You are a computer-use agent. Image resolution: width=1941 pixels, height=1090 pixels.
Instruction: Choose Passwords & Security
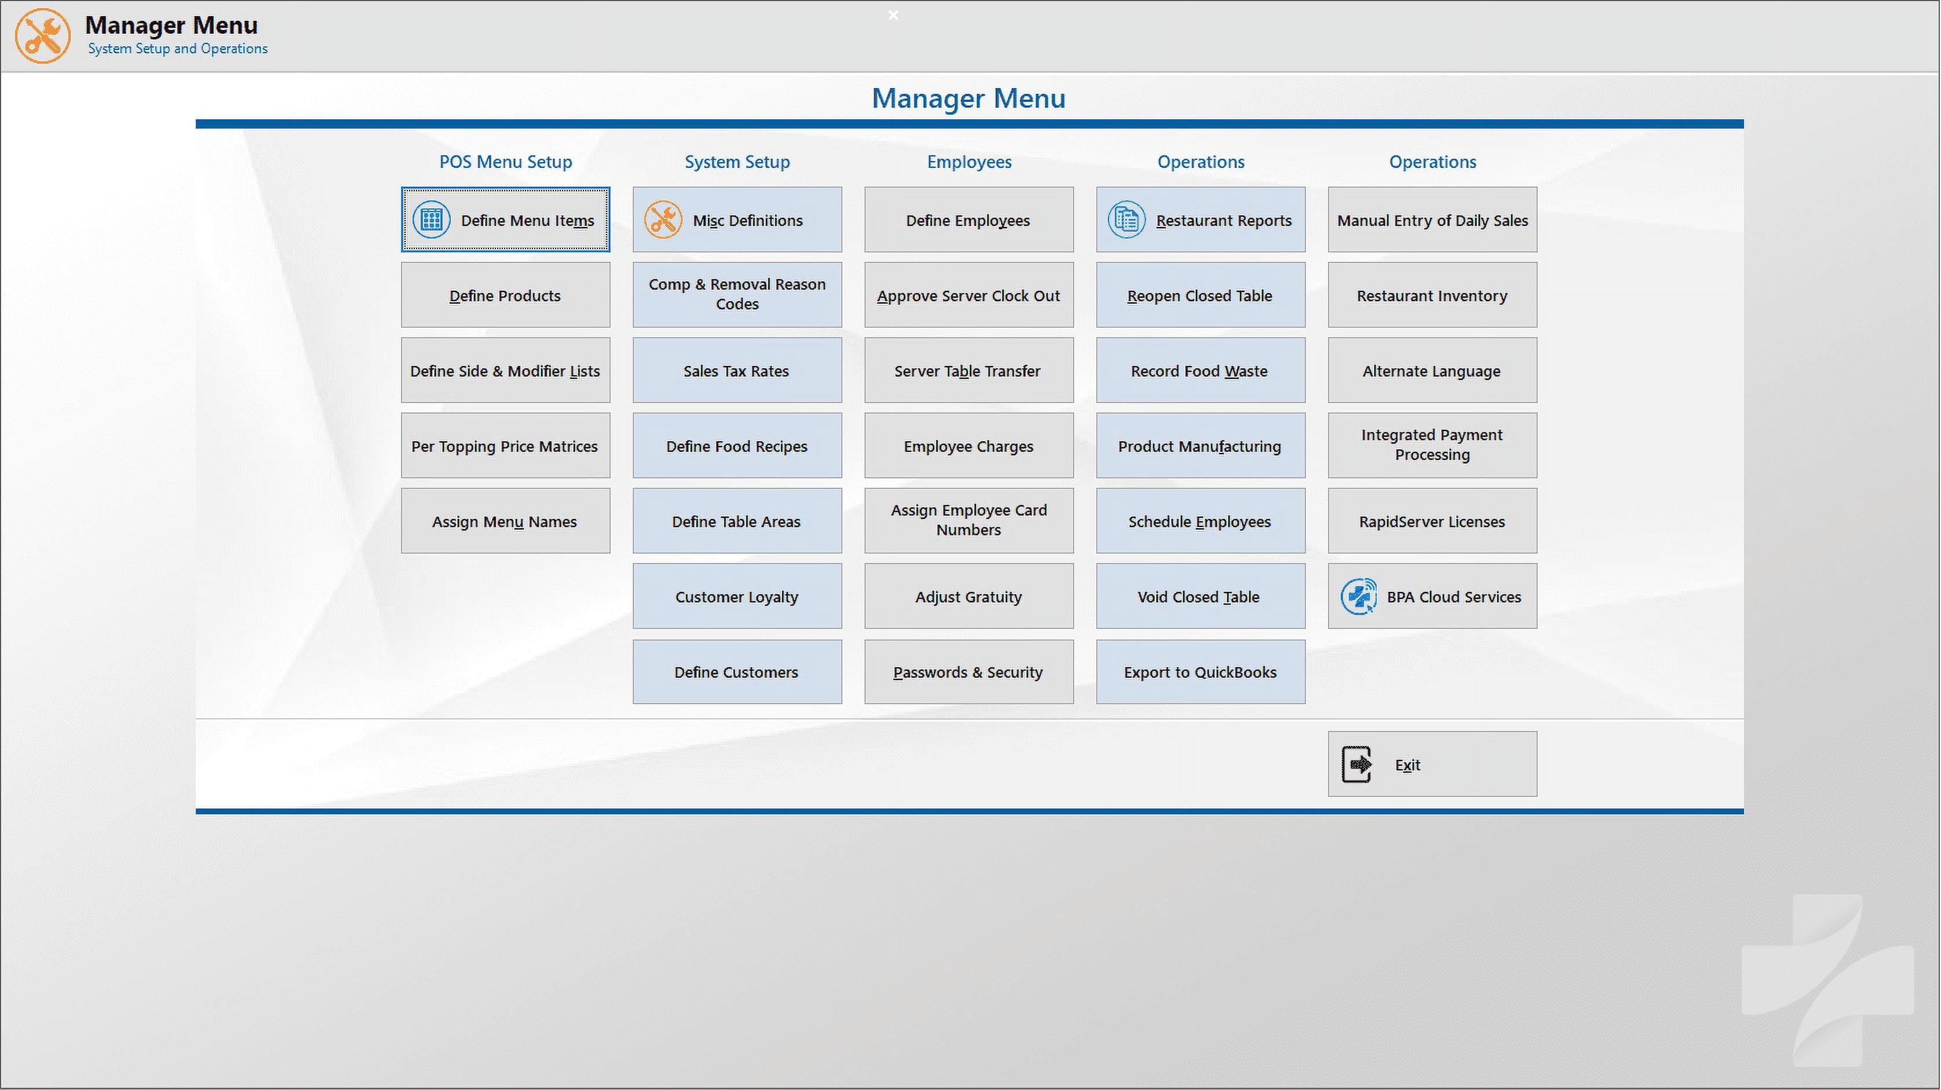(968, 672)
